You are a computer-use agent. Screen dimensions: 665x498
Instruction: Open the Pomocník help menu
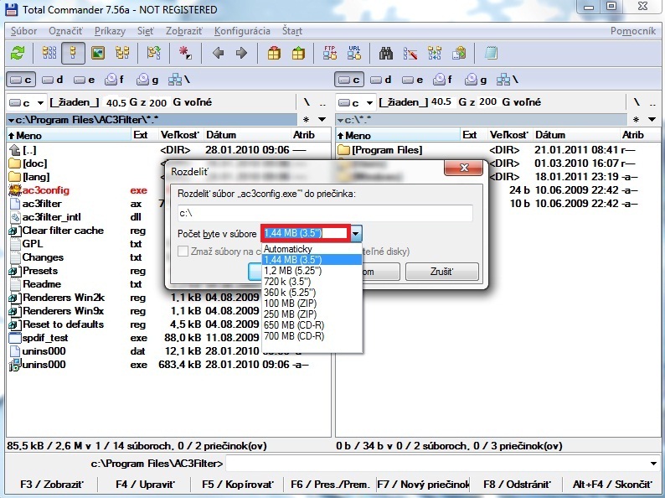(x=633, y=31)
